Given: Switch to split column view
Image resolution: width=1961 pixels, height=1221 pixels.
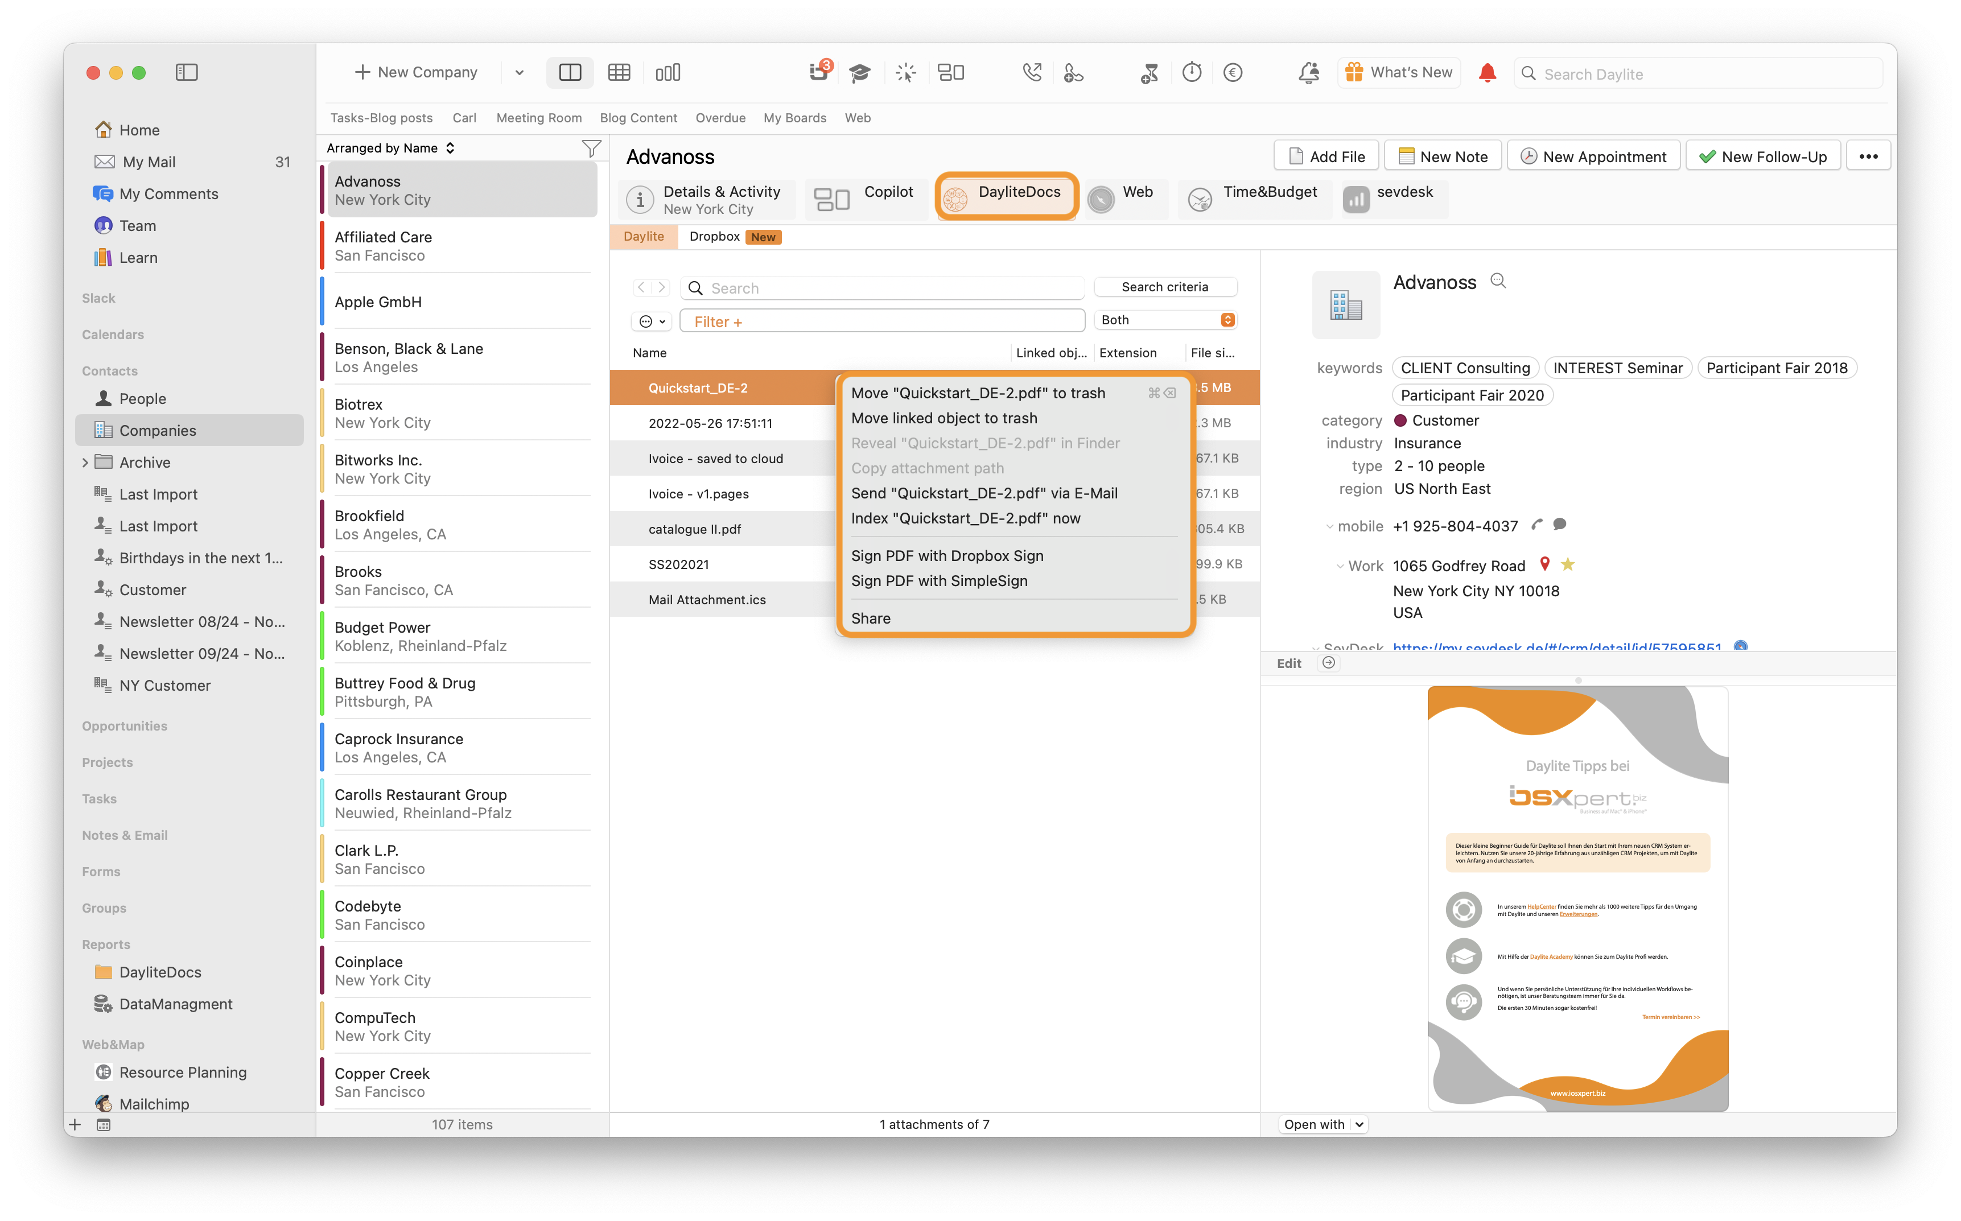Looking at the screenshot, I should (570, 73).
